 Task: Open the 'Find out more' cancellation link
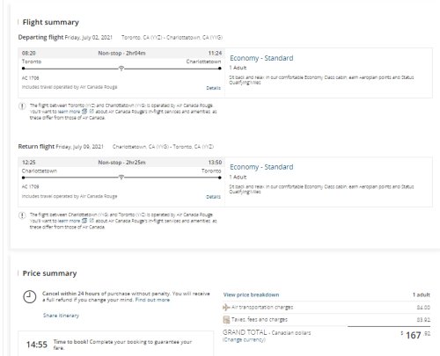pyautogui.click(x=152, y=300)
